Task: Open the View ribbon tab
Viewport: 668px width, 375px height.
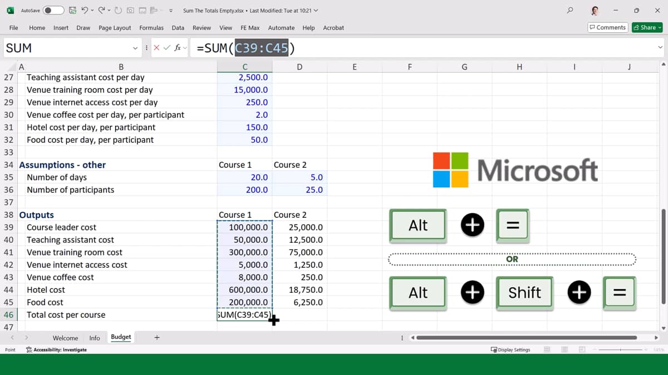Action: pos(226,28)
